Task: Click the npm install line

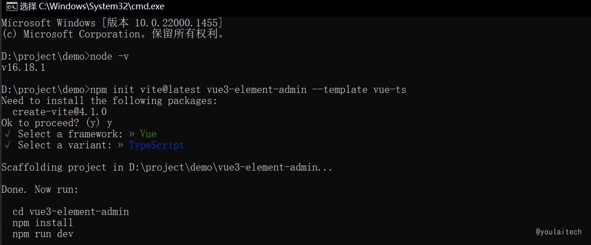Action: [43, 223]
